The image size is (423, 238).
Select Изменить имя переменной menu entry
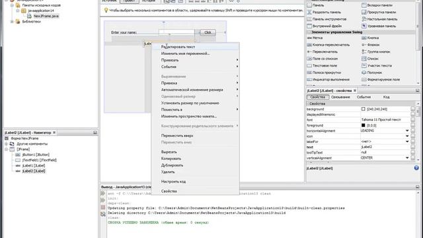tap(196, 54)
